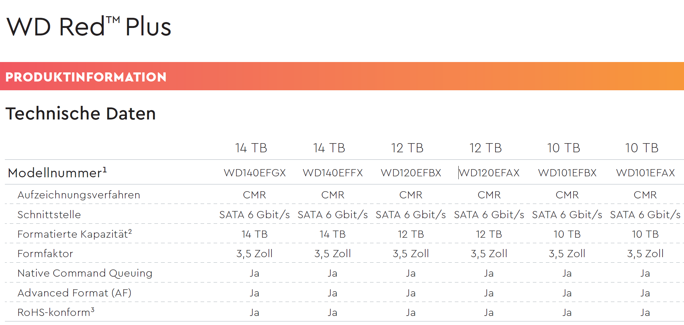Click the WD Red Plus title

coord(89,26)
